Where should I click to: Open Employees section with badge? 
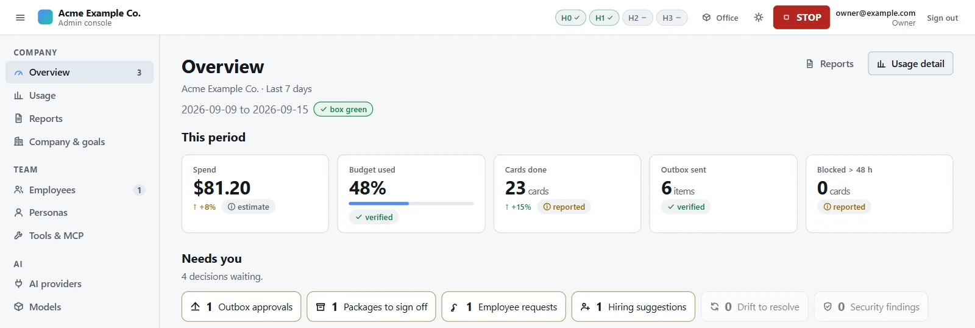tap(79, 190)
